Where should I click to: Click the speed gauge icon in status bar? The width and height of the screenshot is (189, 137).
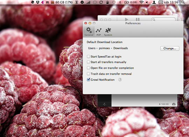174,104
